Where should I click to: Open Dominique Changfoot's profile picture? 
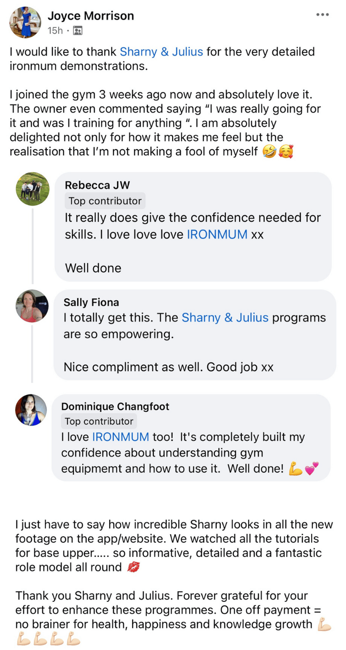(31, 410)
